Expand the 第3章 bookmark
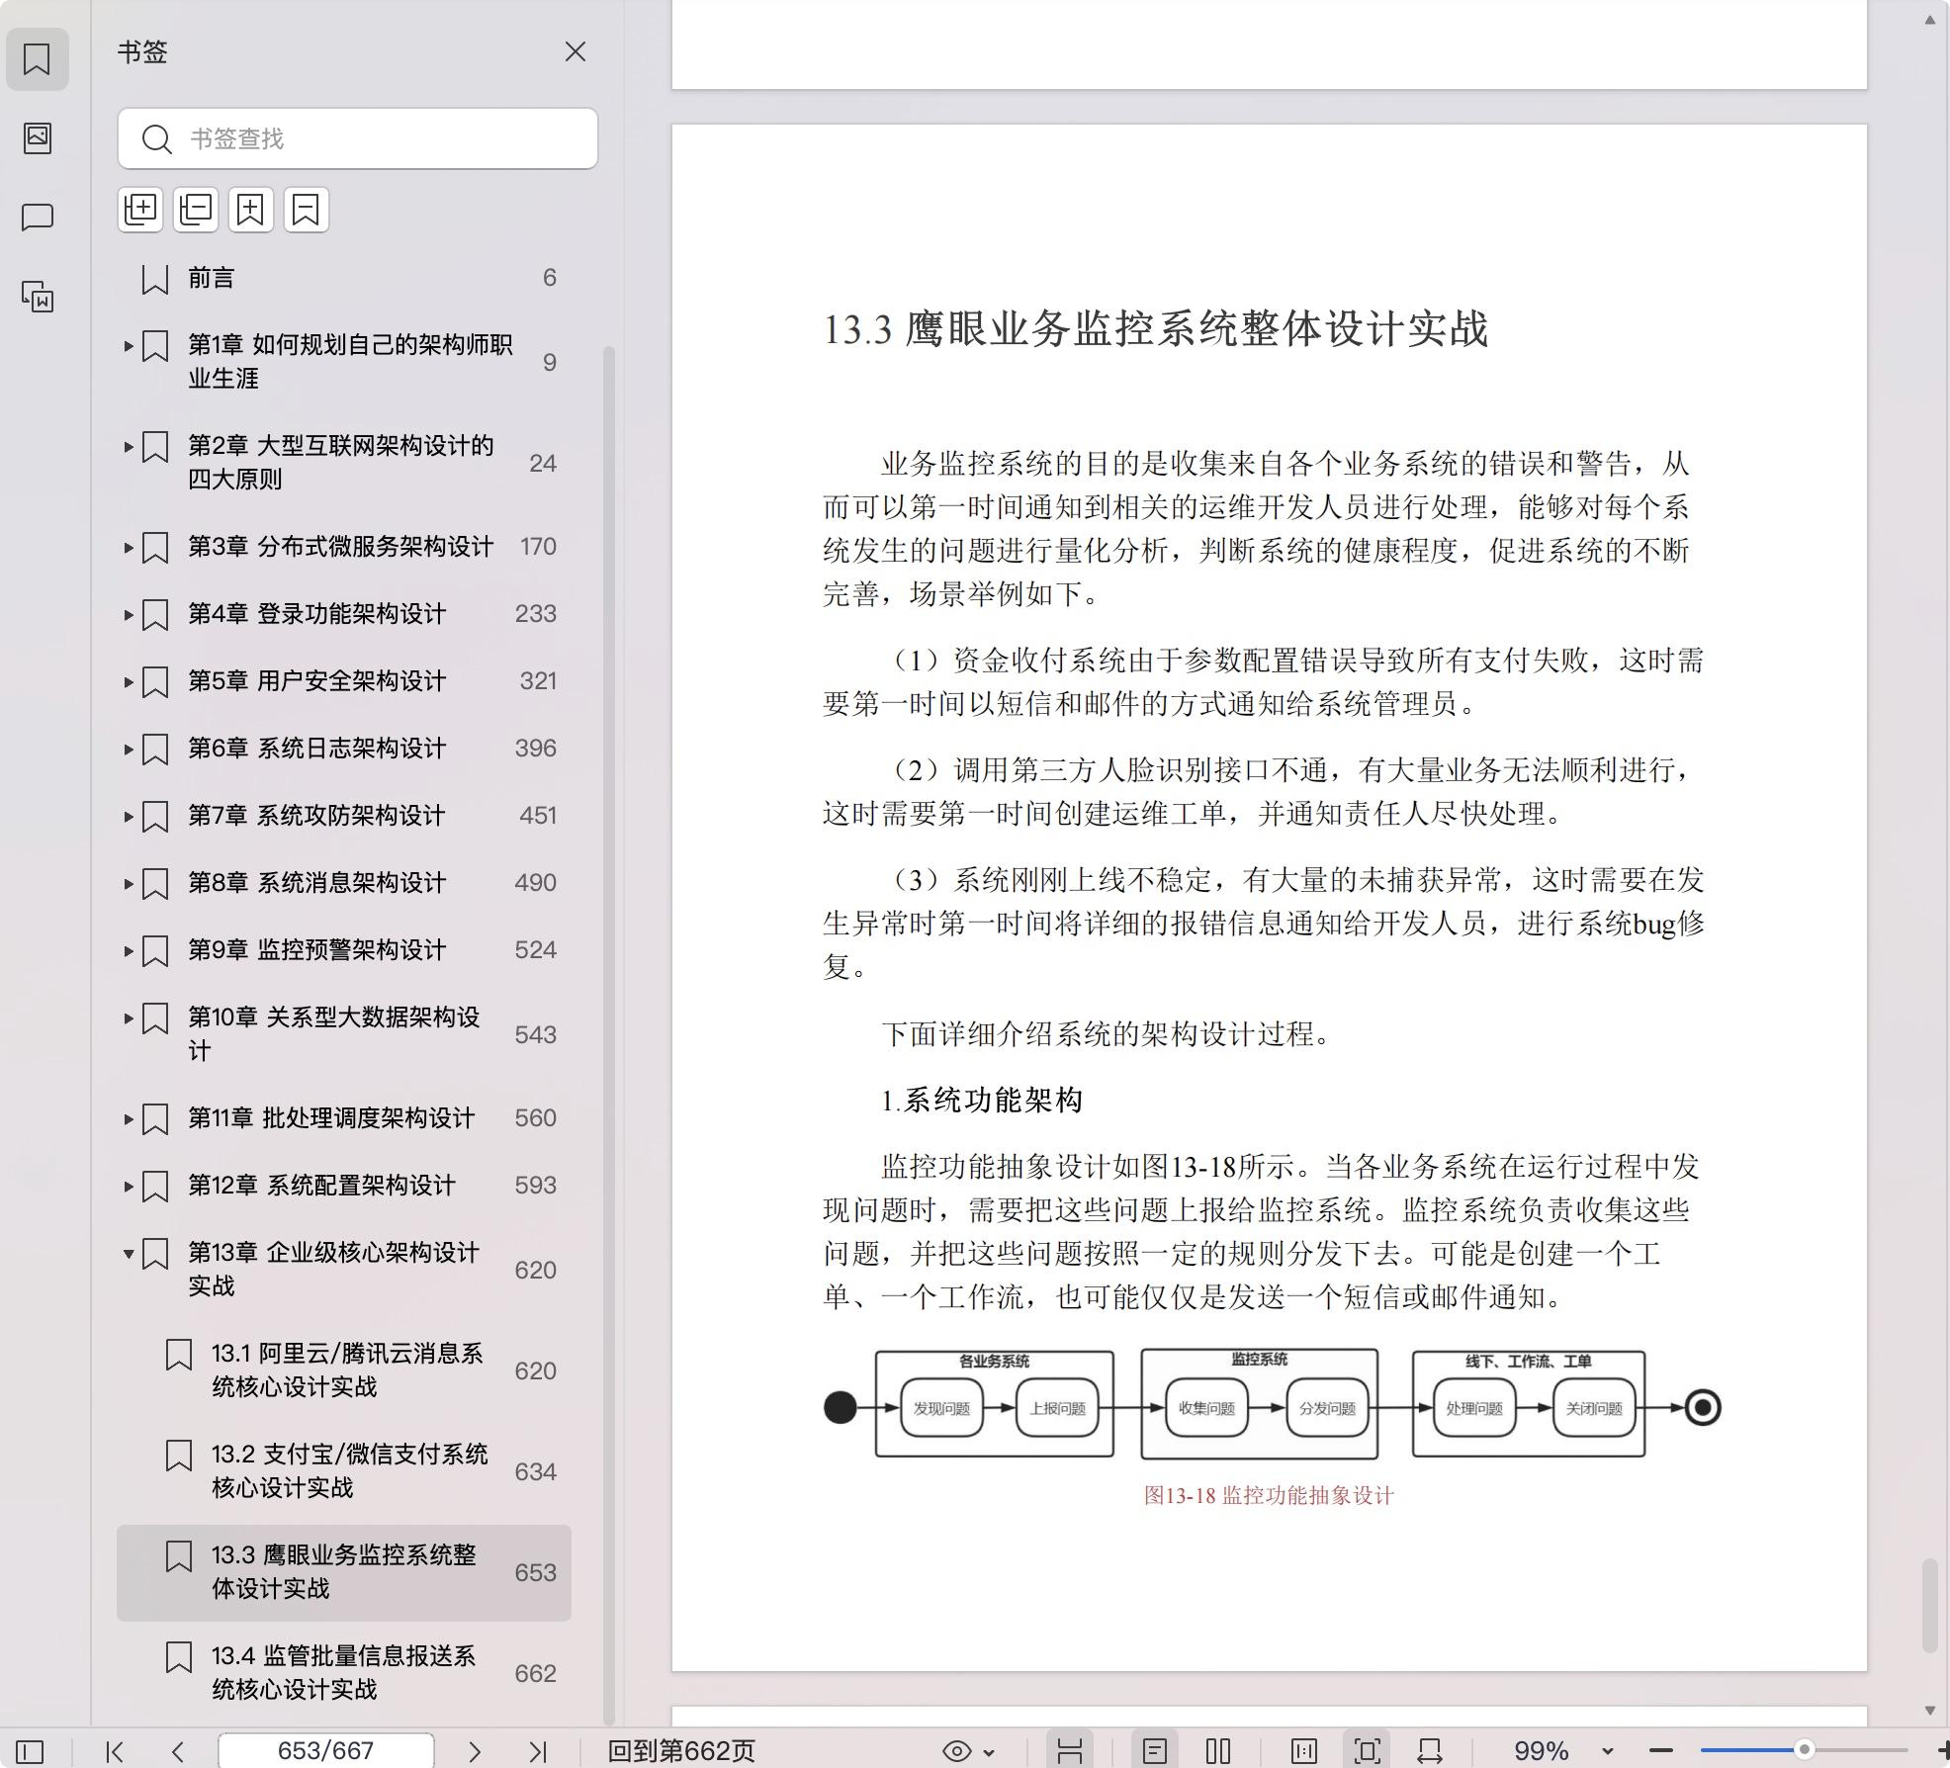Screen dimensions: 1950x1768 coord(129,547)
